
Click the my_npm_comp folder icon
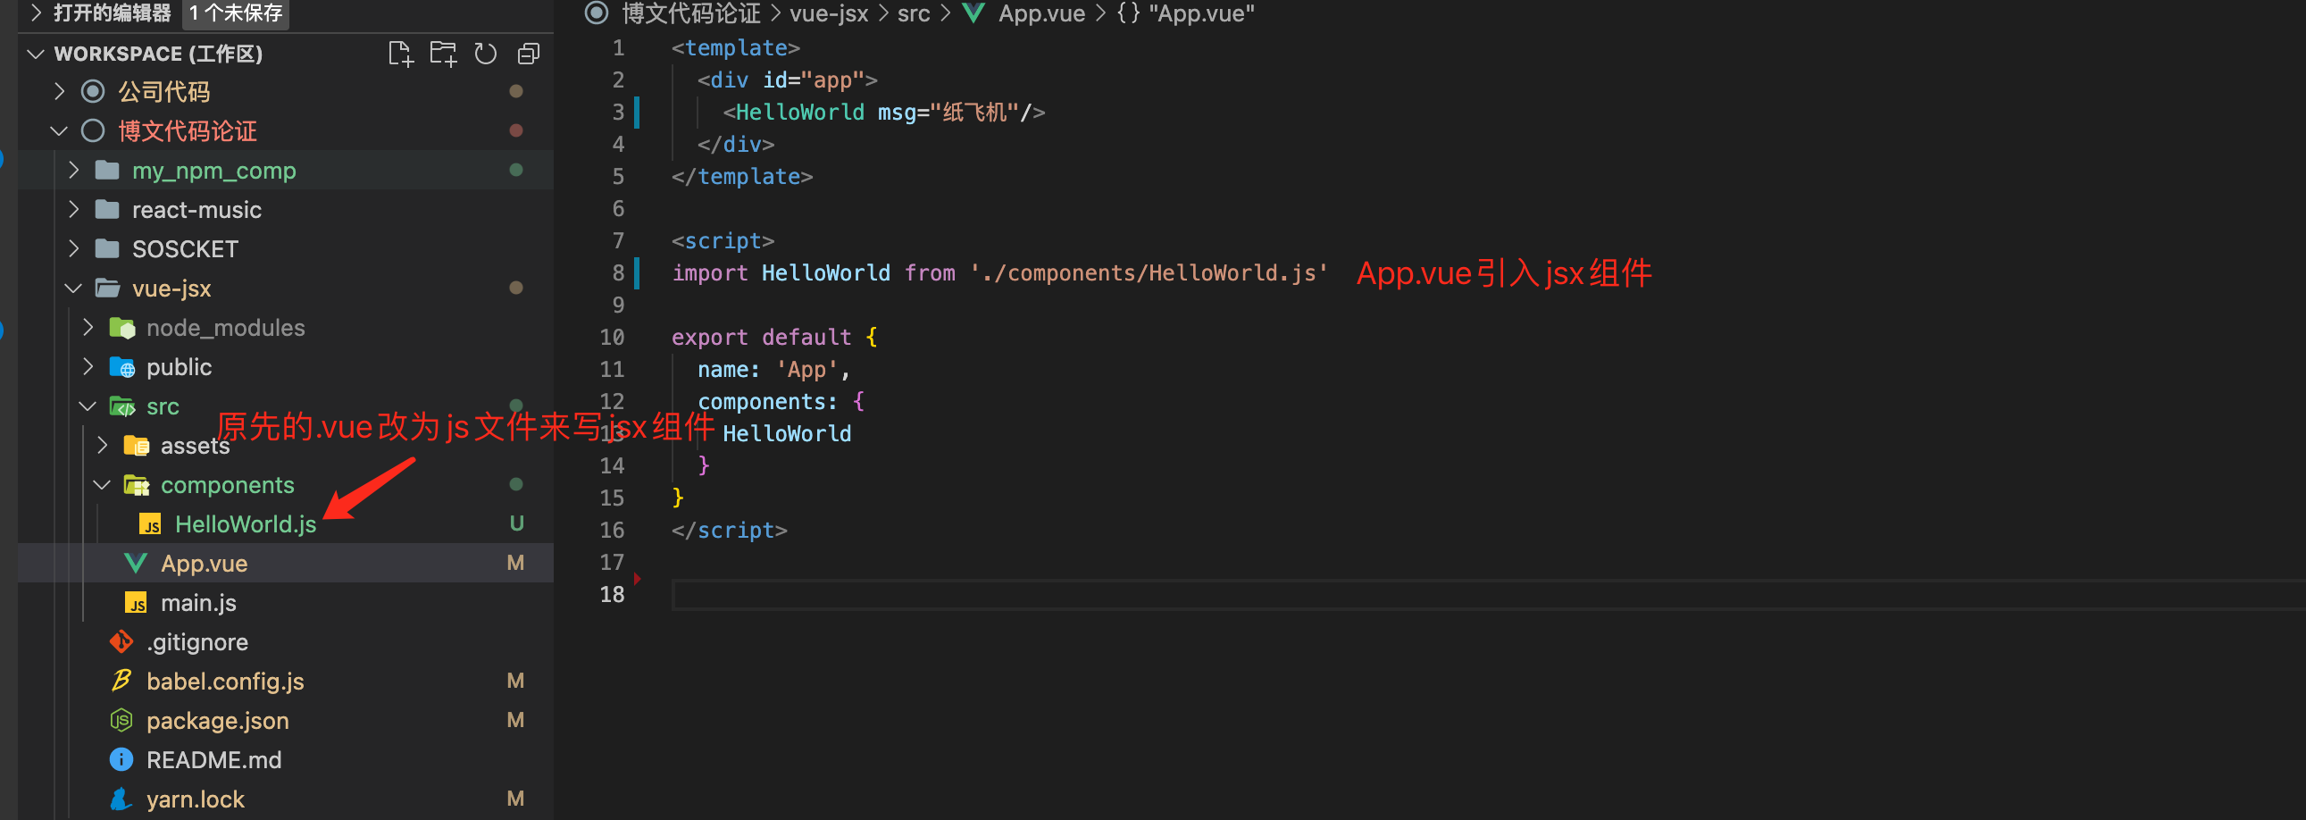[107, 170]
